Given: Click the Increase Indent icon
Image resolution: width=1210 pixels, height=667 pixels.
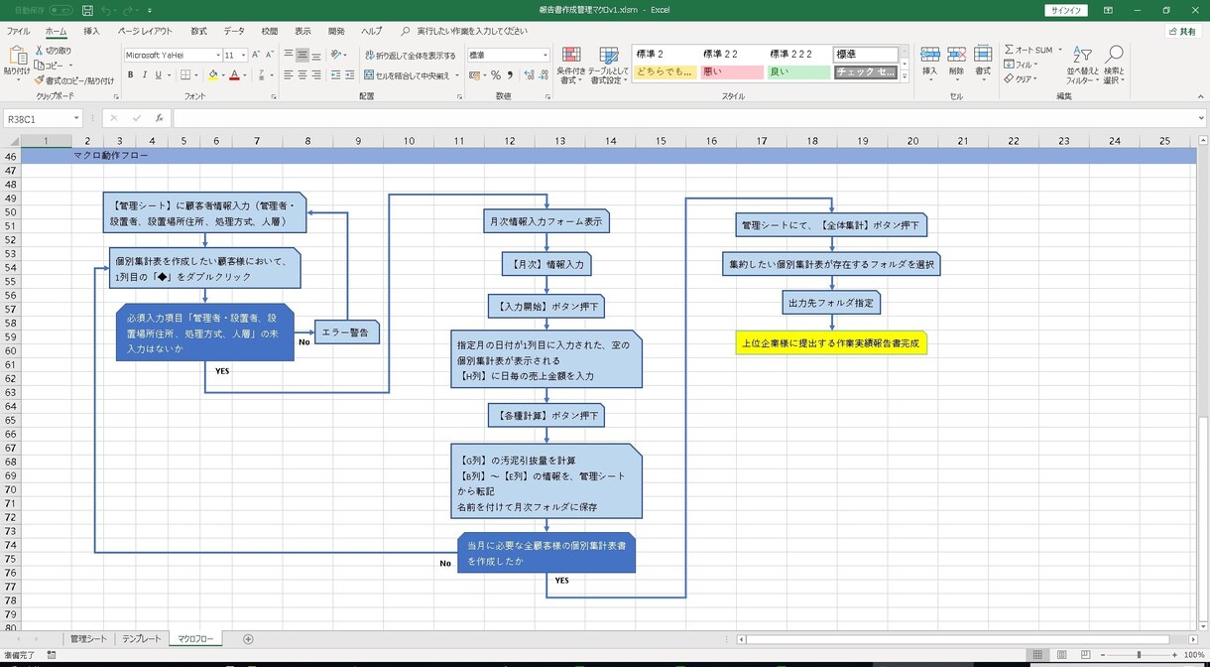Looking at the screenshot, I should click(x=350, y=74).
